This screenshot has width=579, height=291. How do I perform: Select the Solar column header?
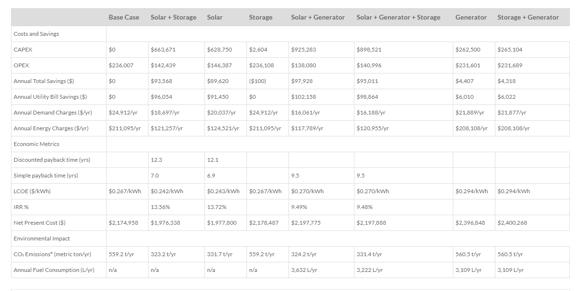tap(215, 17)
